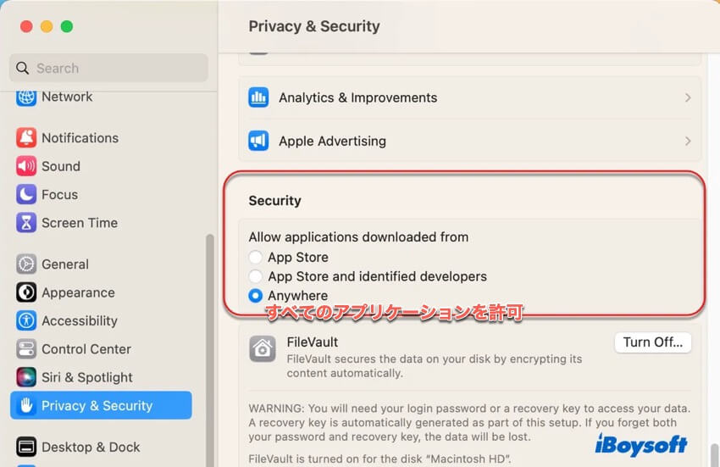Click the sidebar vertical scrollbar

point(210,339)
